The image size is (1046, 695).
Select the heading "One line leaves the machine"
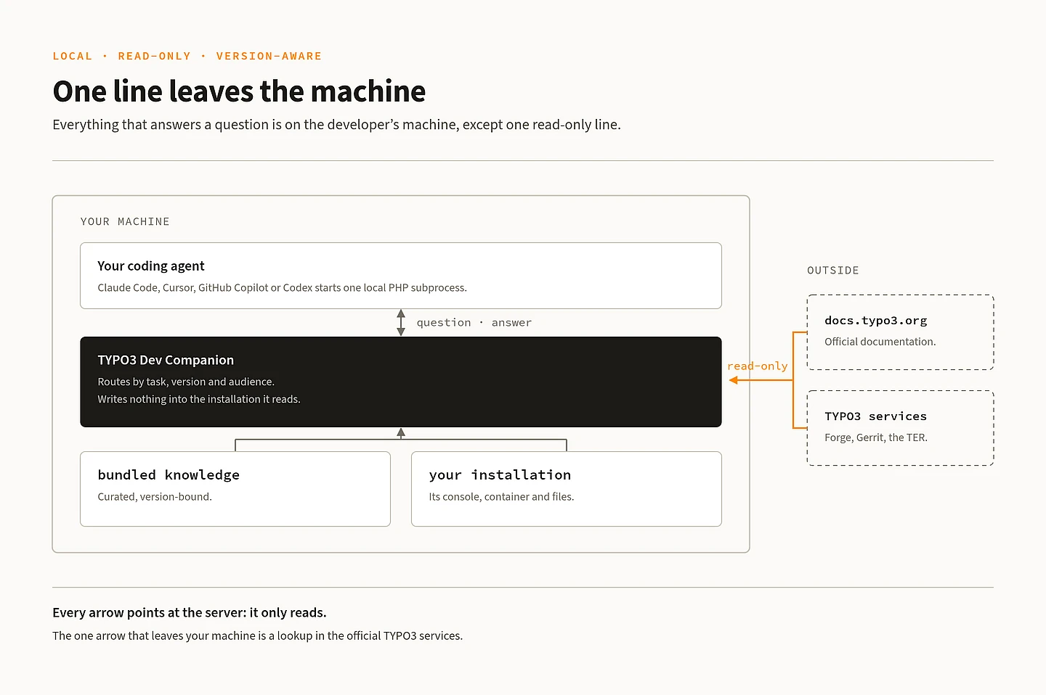[239, 91]
